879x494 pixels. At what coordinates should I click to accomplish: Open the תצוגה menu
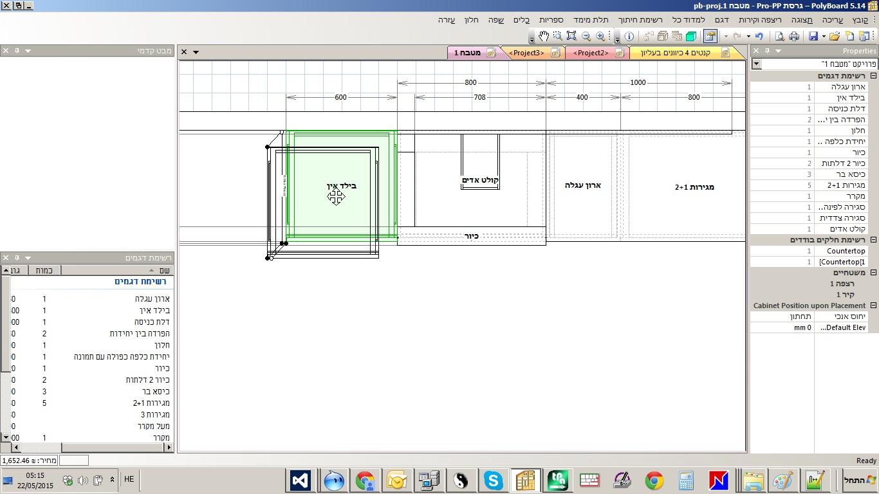[802, 20]
